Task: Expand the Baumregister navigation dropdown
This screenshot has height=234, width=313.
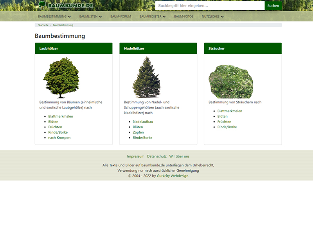Action: pos(152,17)
